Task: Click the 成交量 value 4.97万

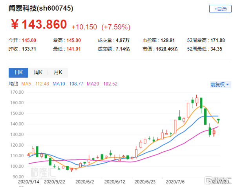Action: tap(122, 40)
